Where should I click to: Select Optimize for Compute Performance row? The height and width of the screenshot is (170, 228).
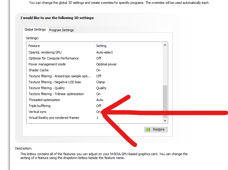(95, 58)
